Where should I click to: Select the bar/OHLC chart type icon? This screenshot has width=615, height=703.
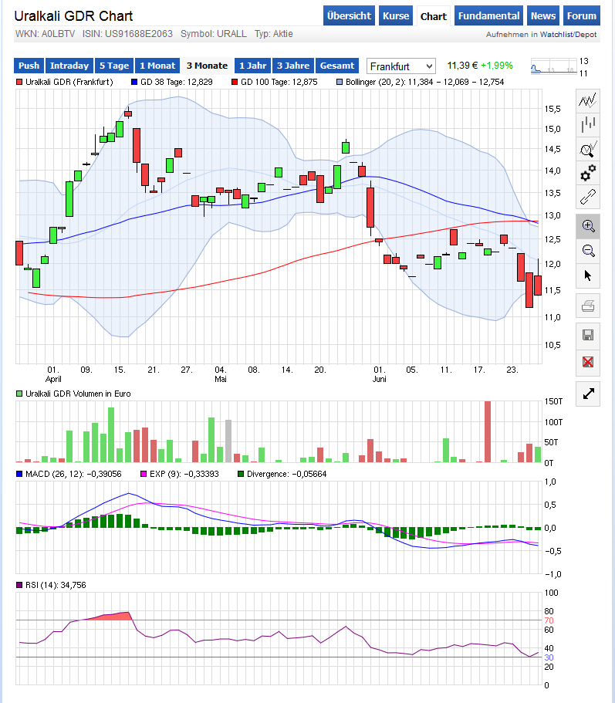click(588, 125)
